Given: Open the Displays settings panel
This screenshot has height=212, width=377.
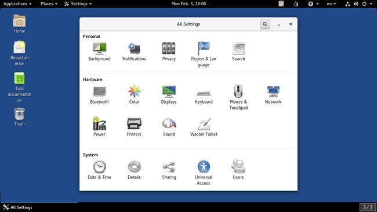Looking at the screenshot, I should (169, 95).
